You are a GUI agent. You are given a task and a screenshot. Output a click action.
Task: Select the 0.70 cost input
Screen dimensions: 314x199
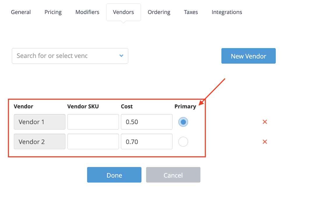tap(147, 142)
